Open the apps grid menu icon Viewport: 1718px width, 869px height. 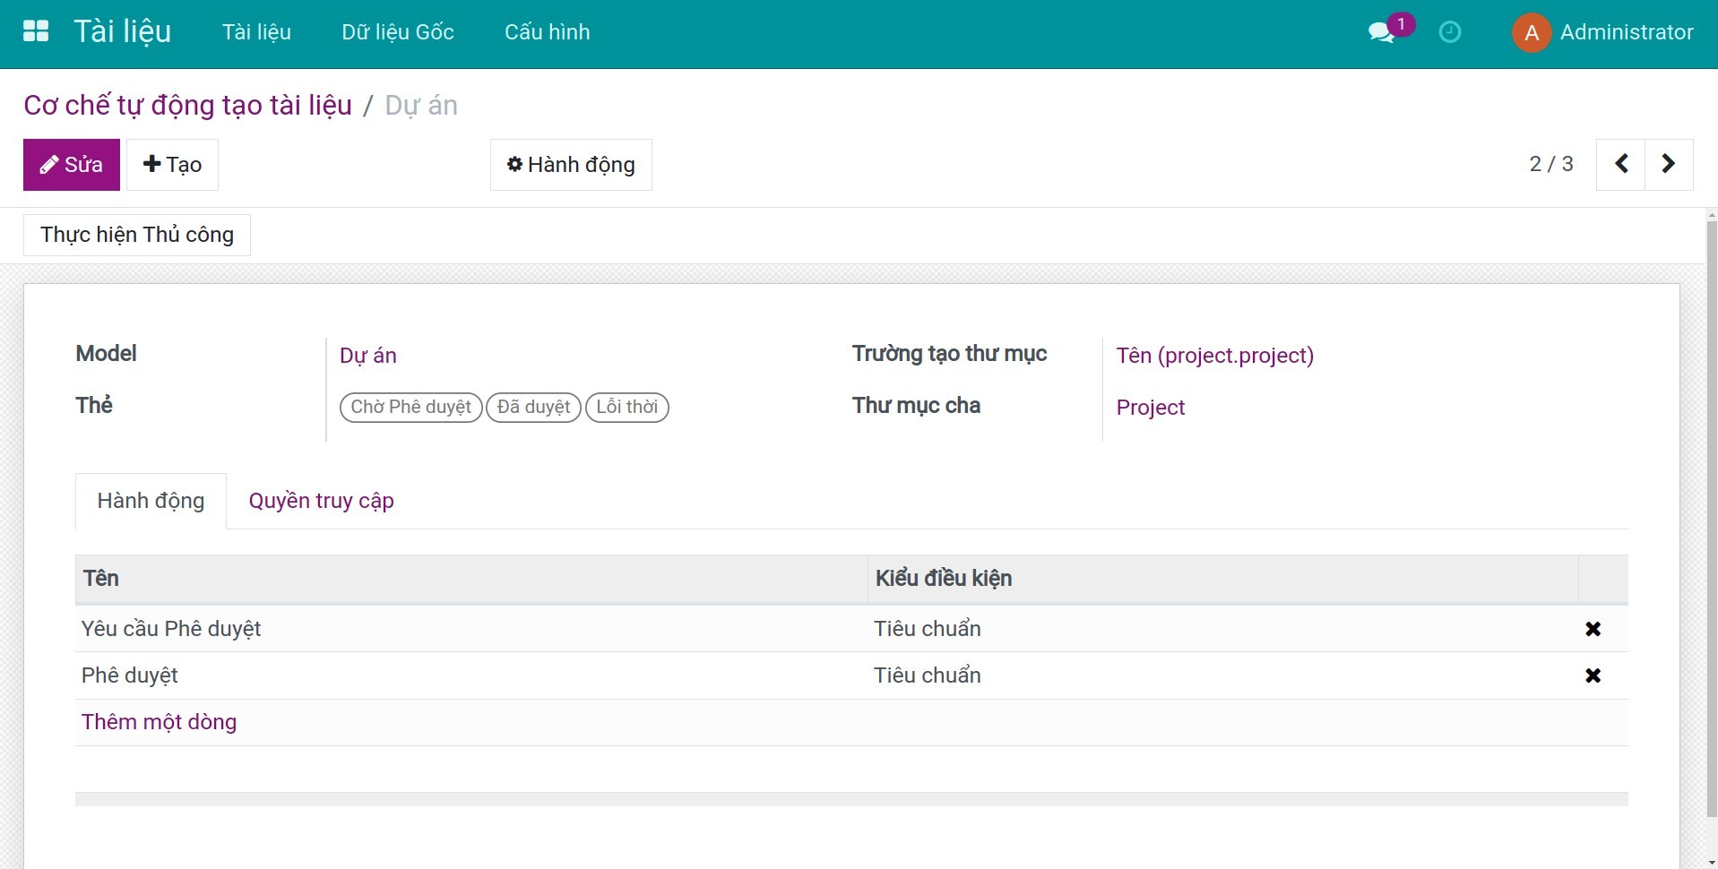[36, 31]
